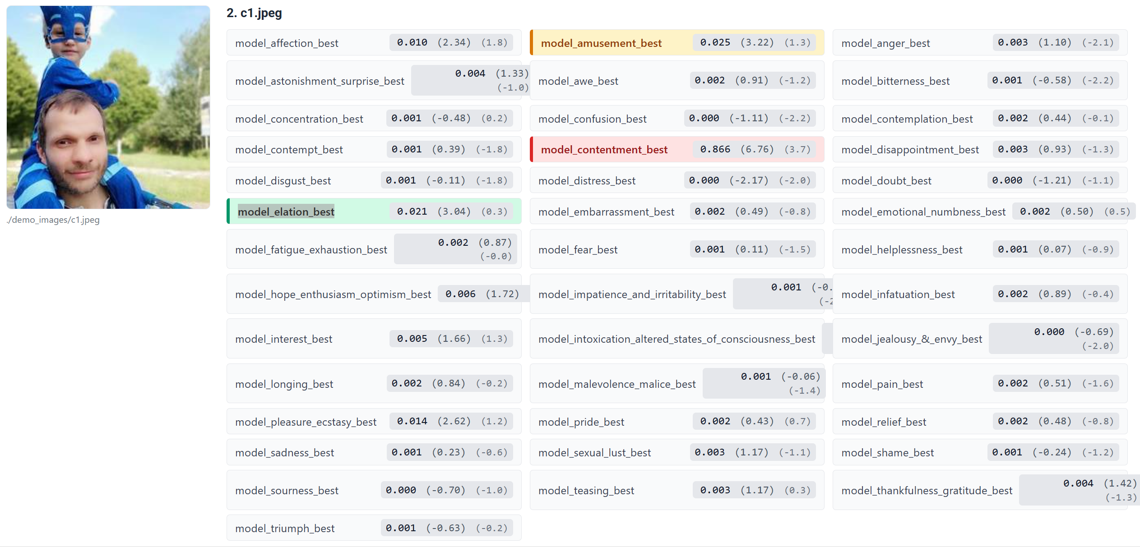Click the green model_elation_best label
This screenshot has width=1140, height=547.
tap(286, 211)
